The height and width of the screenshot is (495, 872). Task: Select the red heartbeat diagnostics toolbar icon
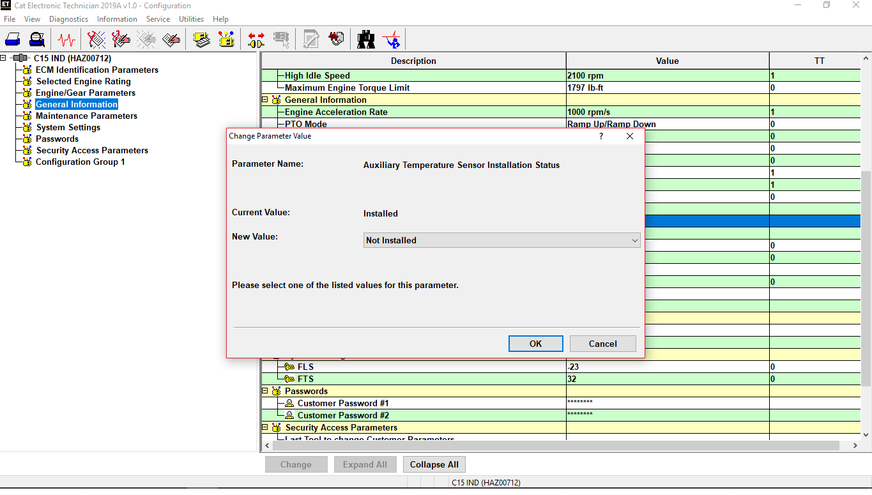tap(65, 39)
